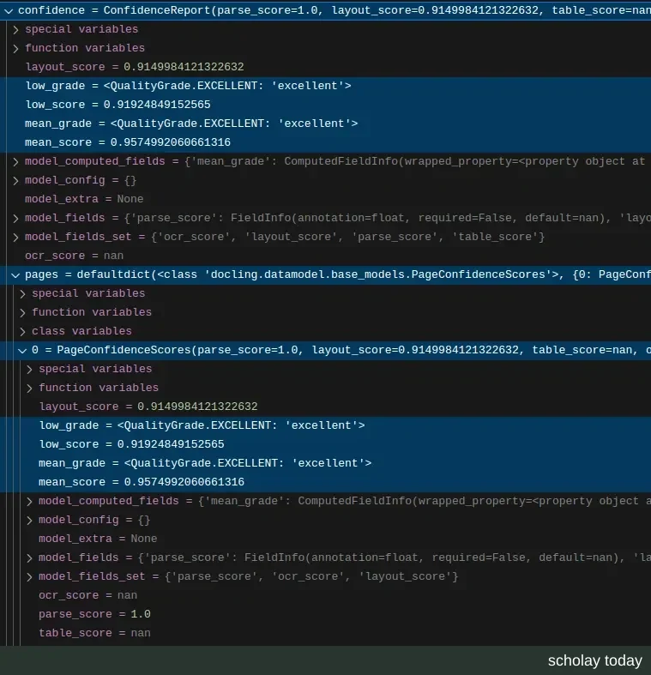Select model_extra = None under page 0 entry
The width and height of the screenshot is (651, 675).
tap(326, 539)
